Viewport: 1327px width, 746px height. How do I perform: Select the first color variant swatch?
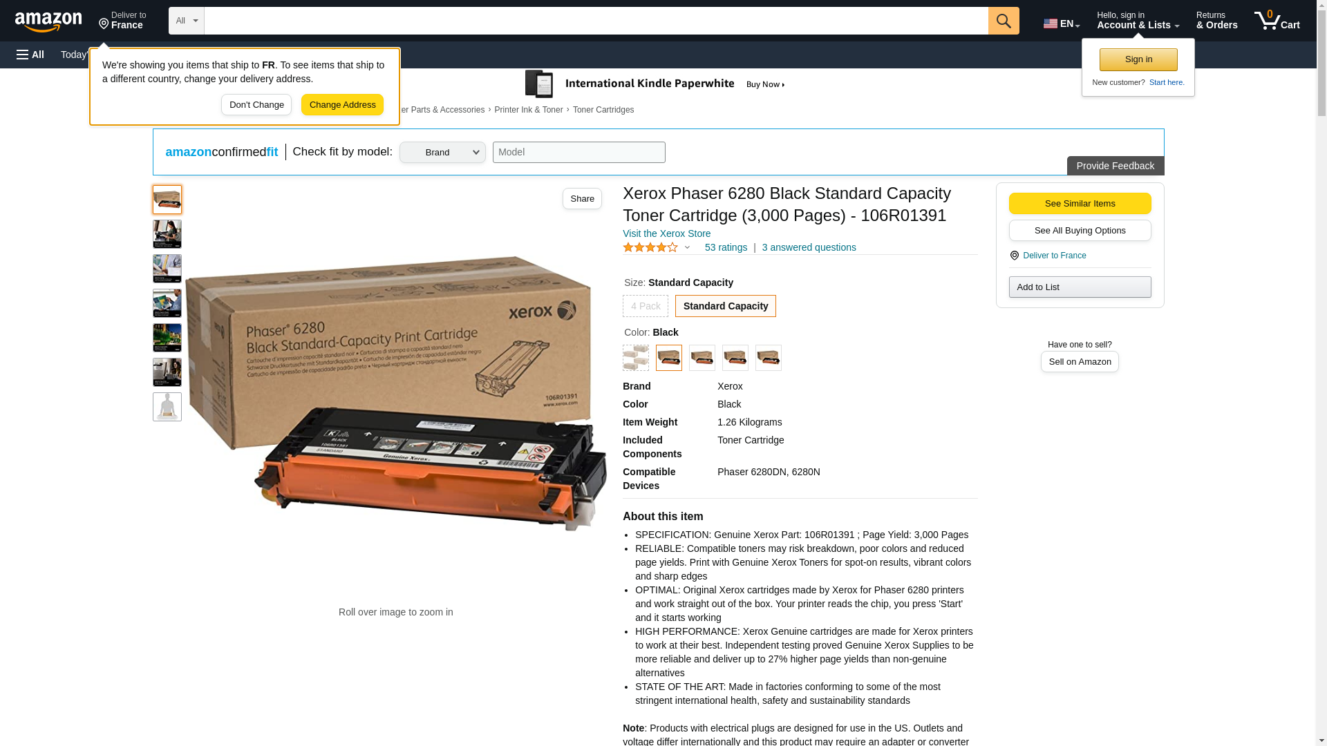[x=635, y=358]
